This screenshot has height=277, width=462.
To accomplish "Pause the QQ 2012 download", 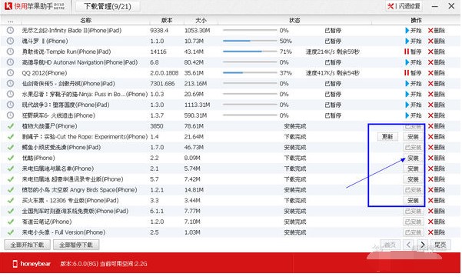I will [x=413, y=73].
